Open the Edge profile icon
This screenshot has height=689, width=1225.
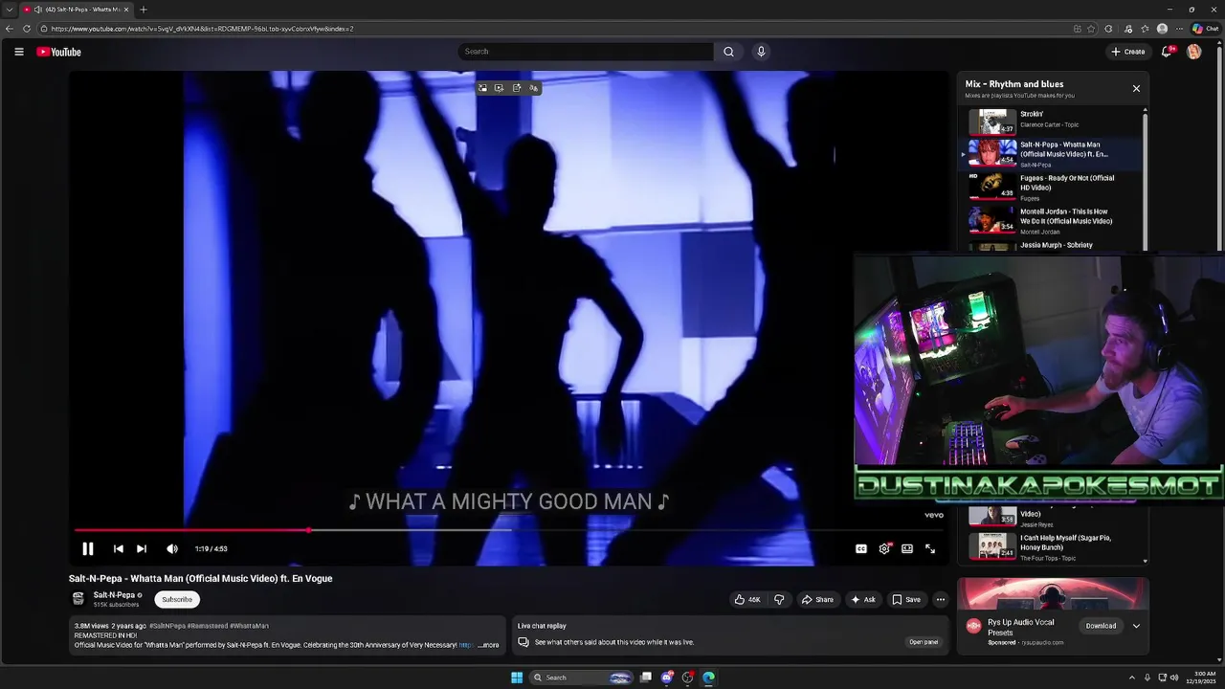click(1162, 29)
